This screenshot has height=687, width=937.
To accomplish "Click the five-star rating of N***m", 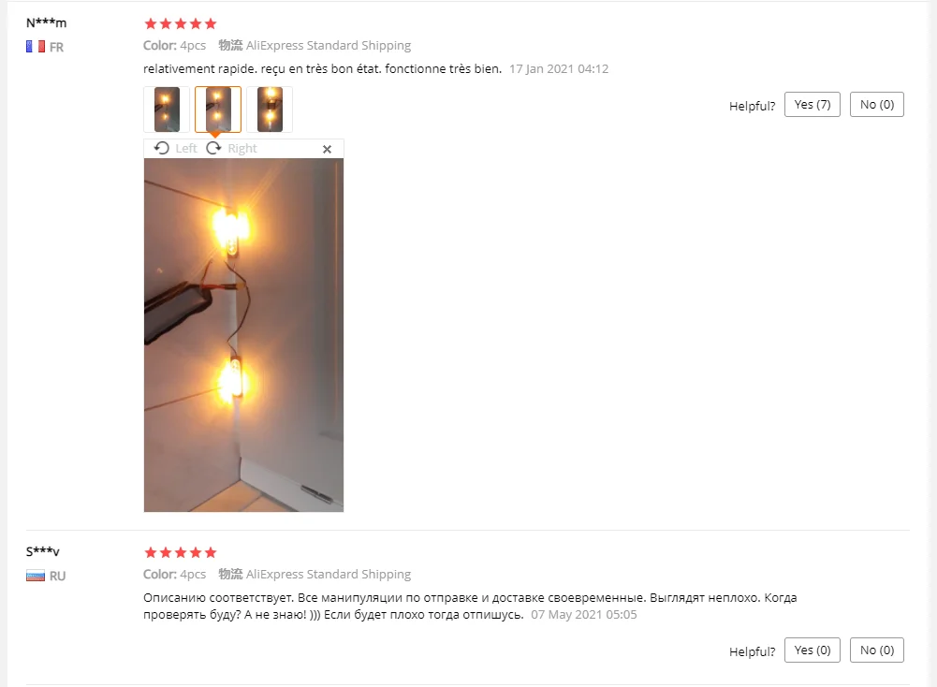I will tap(181, 24).
